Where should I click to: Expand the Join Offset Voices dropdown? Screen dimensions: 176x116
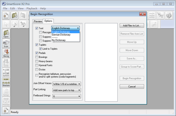coord(67,84)
